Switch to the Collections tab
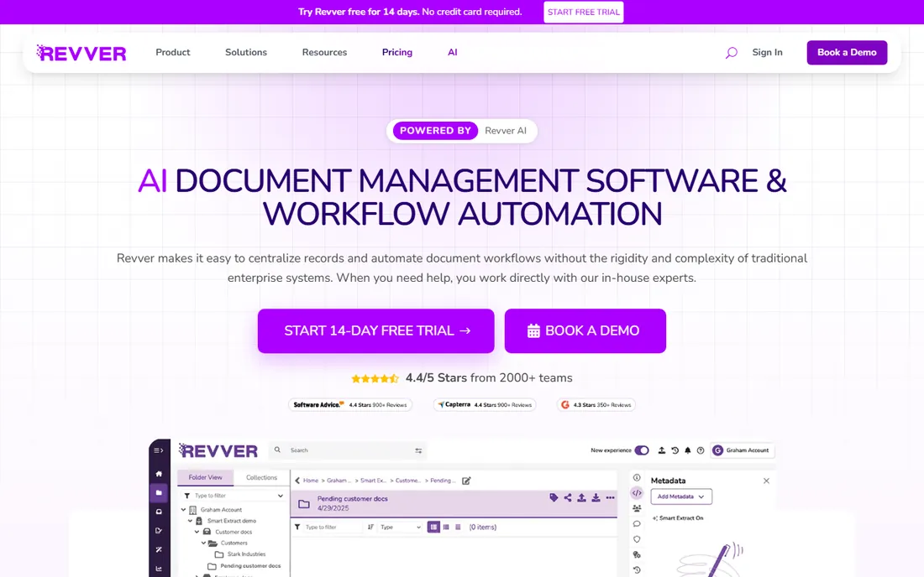924x577 pixels. coord(261,477)
